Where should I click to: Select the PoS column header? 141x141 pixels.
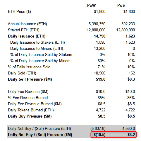click(121, 5)
